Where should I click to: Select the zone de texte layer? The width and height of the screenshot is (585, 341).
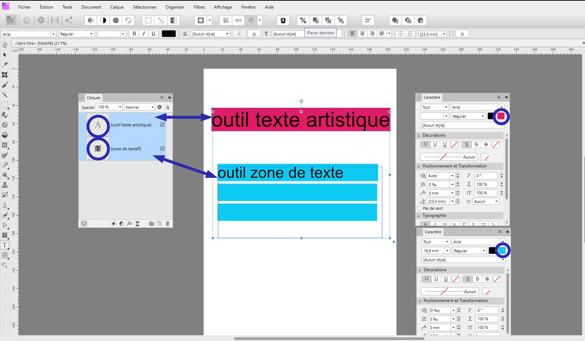pyautogui.click(x=122, y=148)
